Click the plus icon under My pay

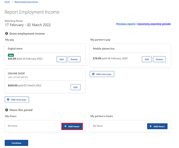8,99
